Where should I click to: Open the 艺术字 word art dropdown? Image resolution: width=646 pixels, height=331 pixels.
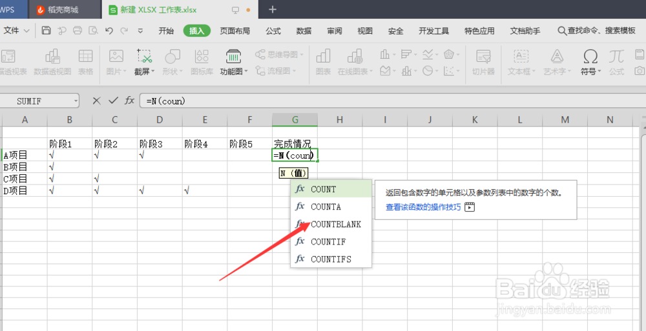(x=557, y=62)
